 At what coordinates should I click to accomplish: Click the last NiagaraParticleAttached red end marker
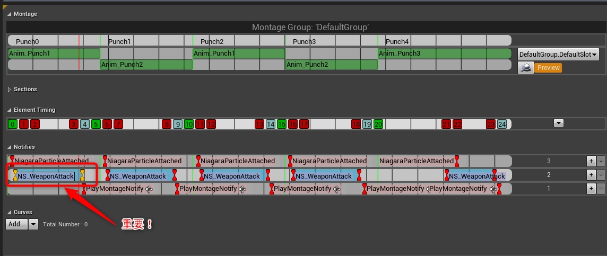(x=457, y=161)
